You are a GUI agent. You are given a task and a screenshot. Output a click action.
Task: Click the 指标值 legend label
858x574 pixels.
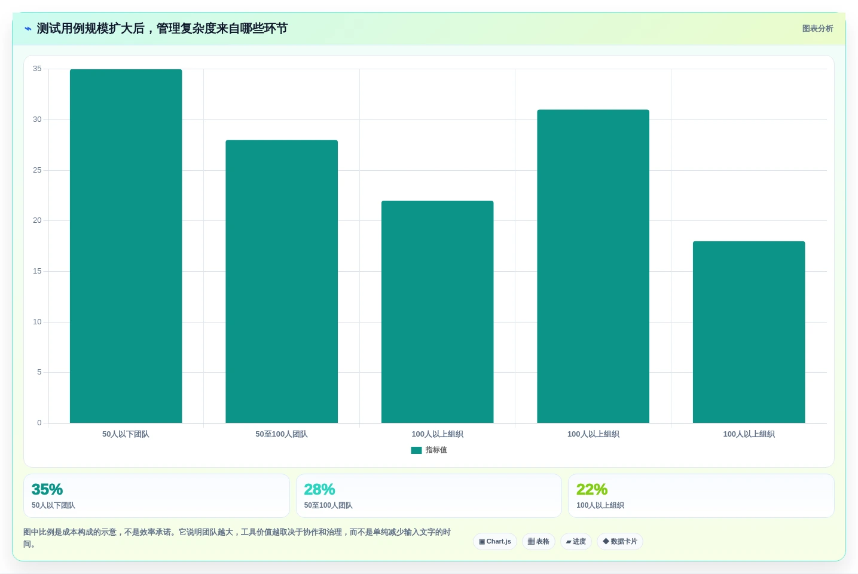click(x=436, y=450)
